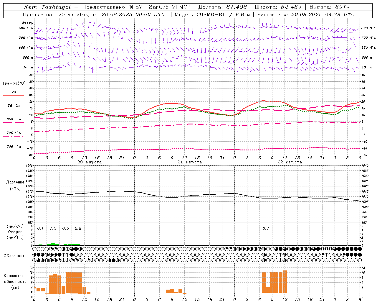Select the text Предоставлено ФГБУ "ЗапСиб УГМС"

tap(136, 7)
